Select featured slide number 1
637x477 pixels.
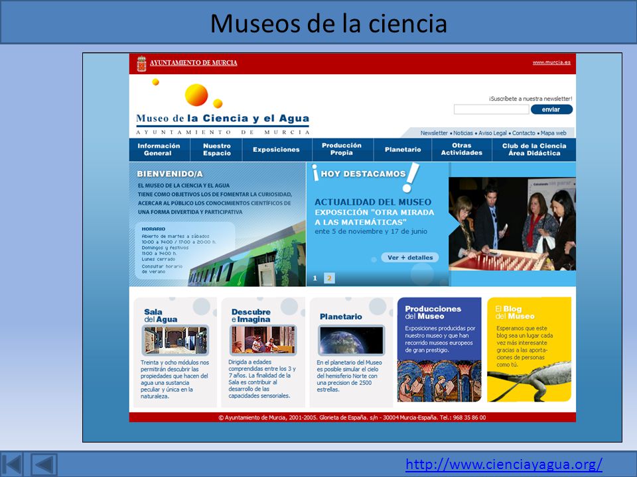315,278
